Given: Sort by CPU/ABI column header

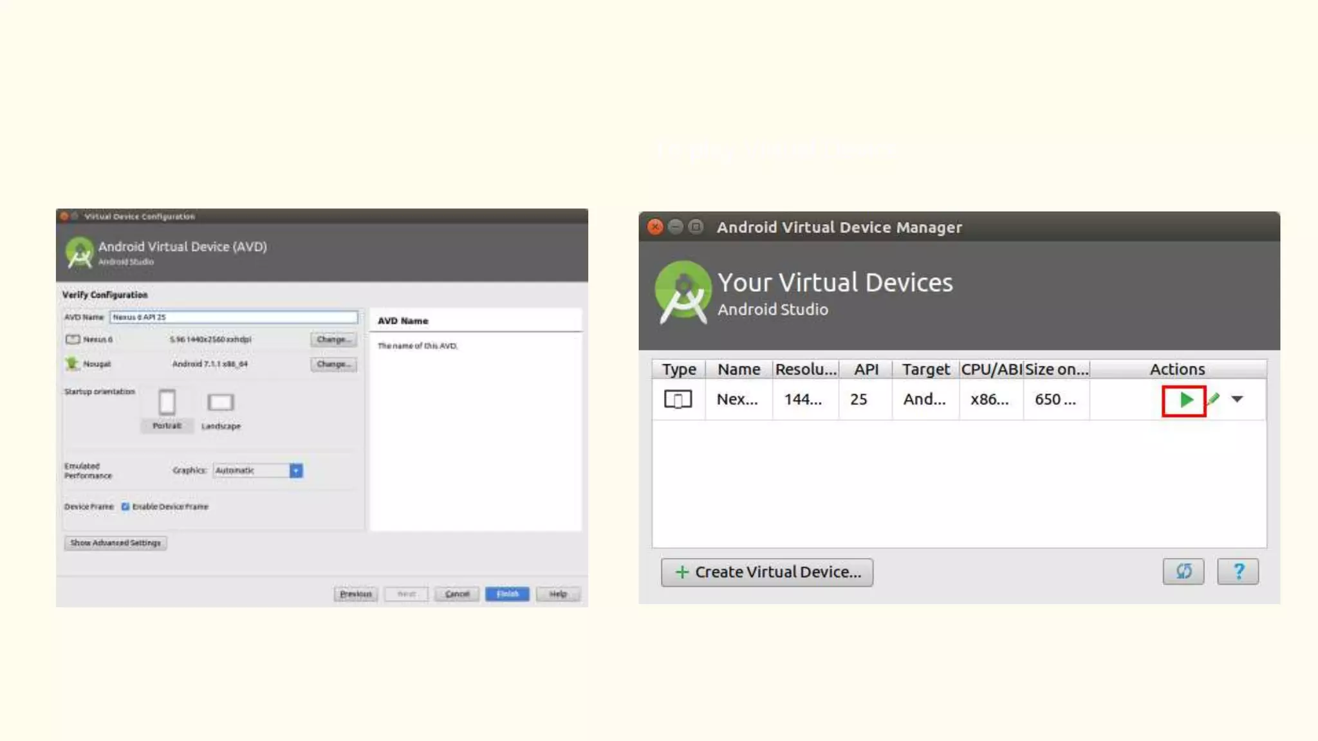Looking at the screenshot, I should coord(991,369).
